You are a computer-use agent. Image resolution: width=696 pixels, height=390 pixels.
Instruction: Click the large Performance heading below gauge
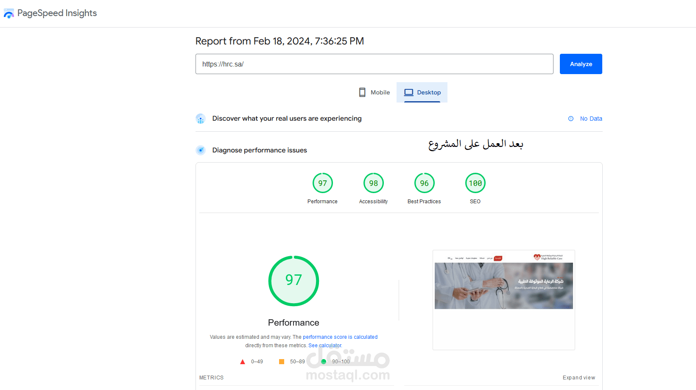click(x=293, y=323)
